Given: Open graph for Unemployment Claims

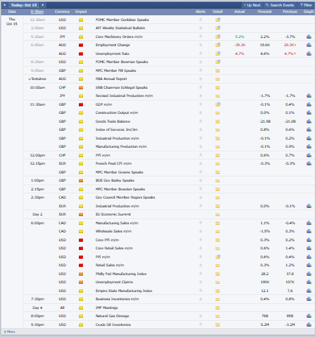Looking at the screenshot, I should [309, 282].
